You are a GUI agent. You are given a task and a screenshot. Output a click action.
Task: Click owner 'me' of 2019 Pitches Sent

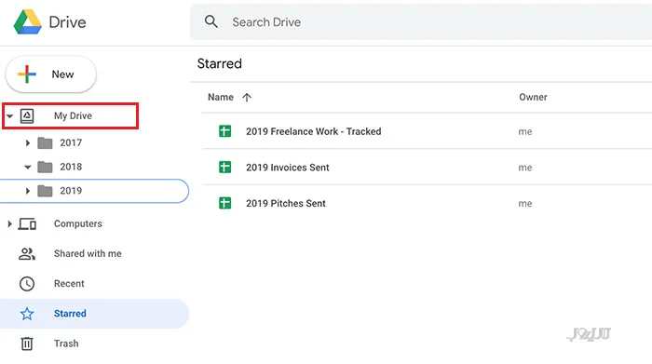[x=525, y=204]
